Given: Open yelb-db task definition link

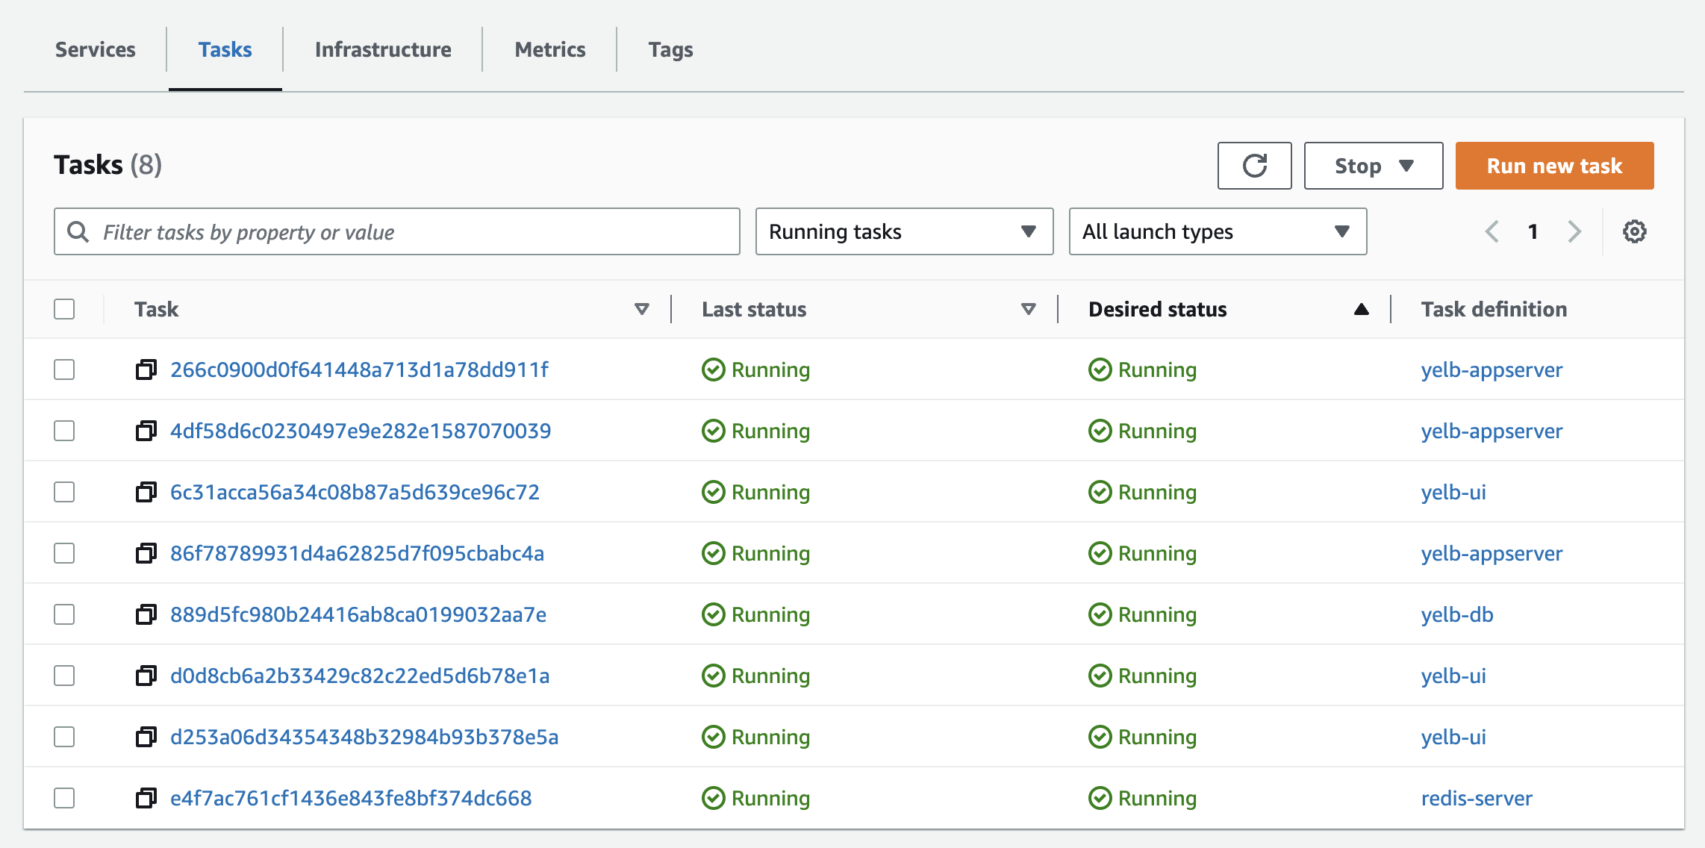Looking at the screenshot, I should point(1457,614).
